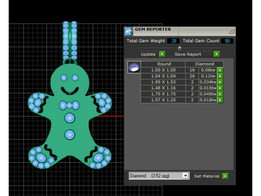Open the Diamond material dropdown arrow
Image resolution: width=261 pixels, height=196 pixels.
point(185,176)
